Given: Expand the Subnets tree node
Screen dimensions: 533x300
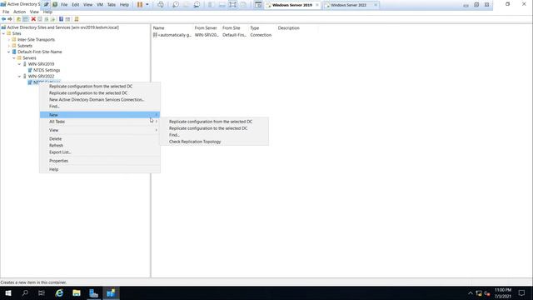Looking at the screenshot, I should [x=9, y=46].
